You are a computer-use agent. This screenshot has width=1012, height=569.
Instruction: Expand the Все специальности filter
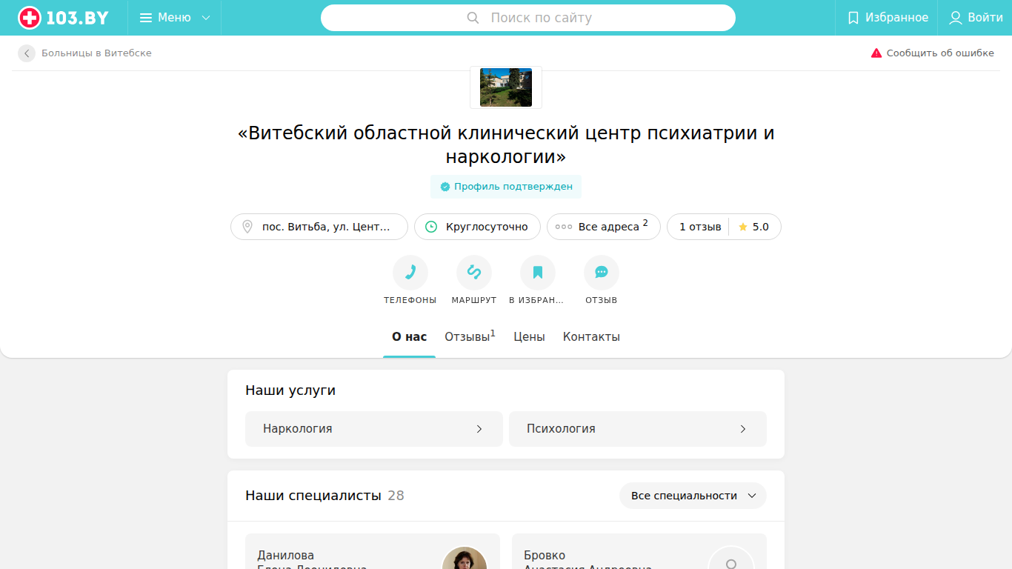693,496
